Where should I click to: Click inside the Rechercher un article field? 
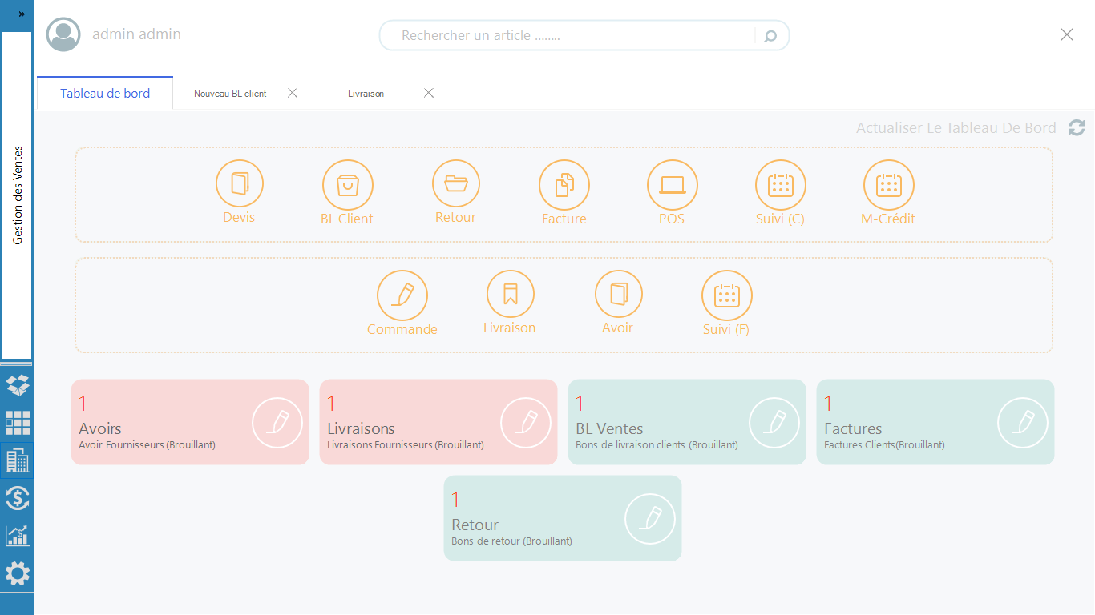pos(569,36)
